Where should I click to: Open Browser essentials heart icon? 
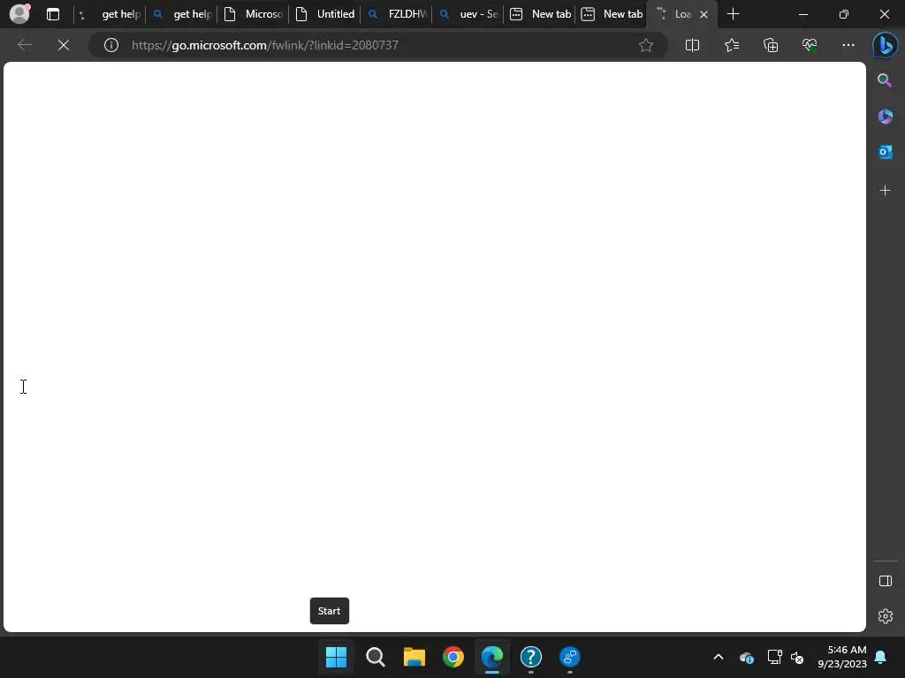click(810, 45)
